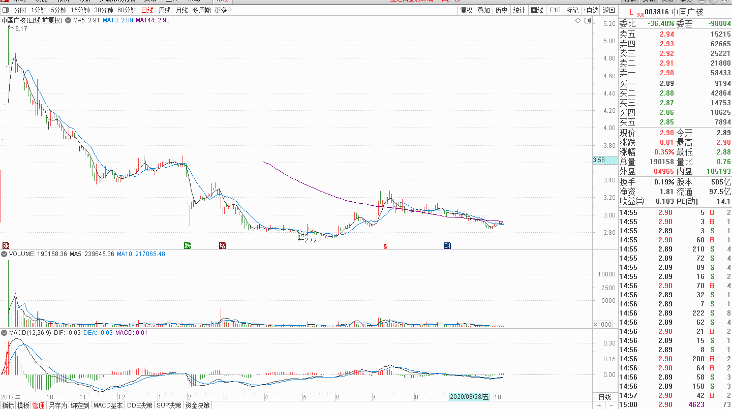Open F10 company information
Viewport: 732px width, 409px height.
coord(555,10)
